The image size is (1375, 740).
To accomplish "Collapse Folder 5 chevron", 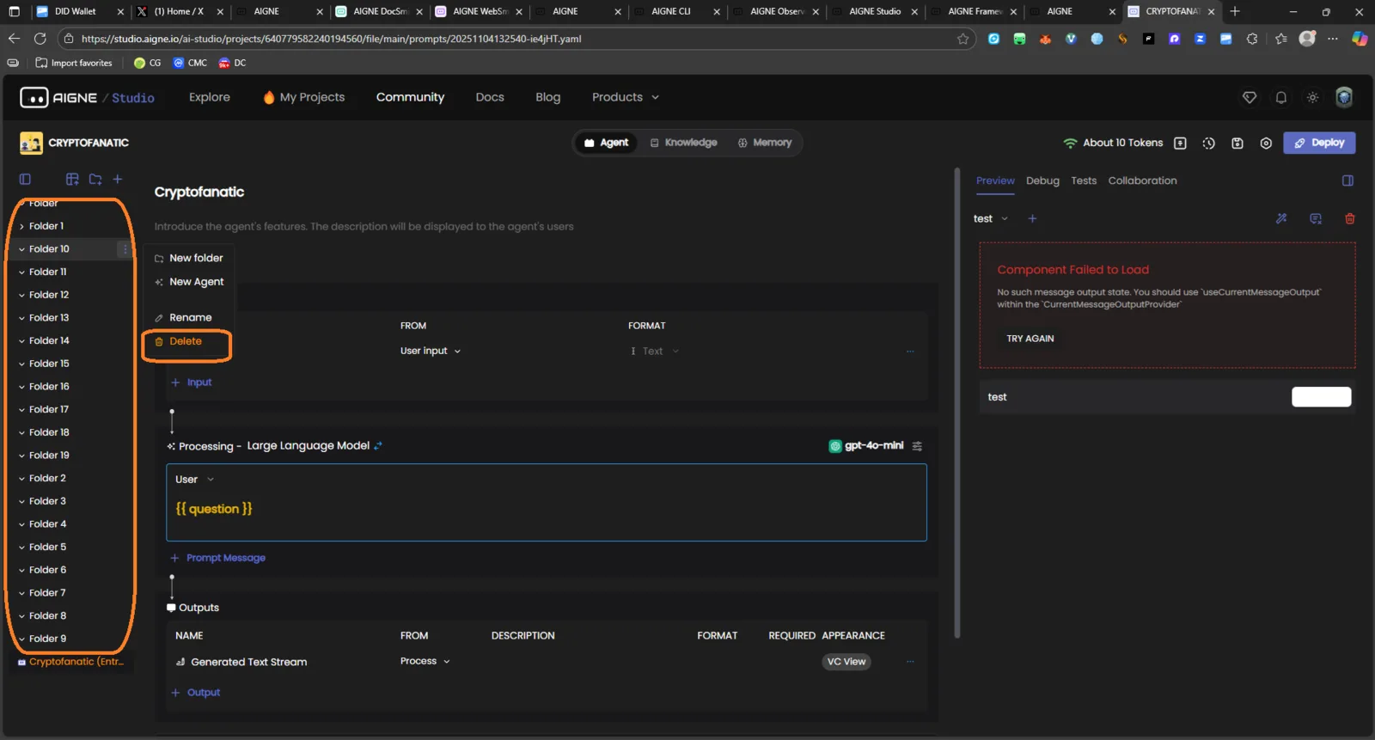I will point(21,547).
